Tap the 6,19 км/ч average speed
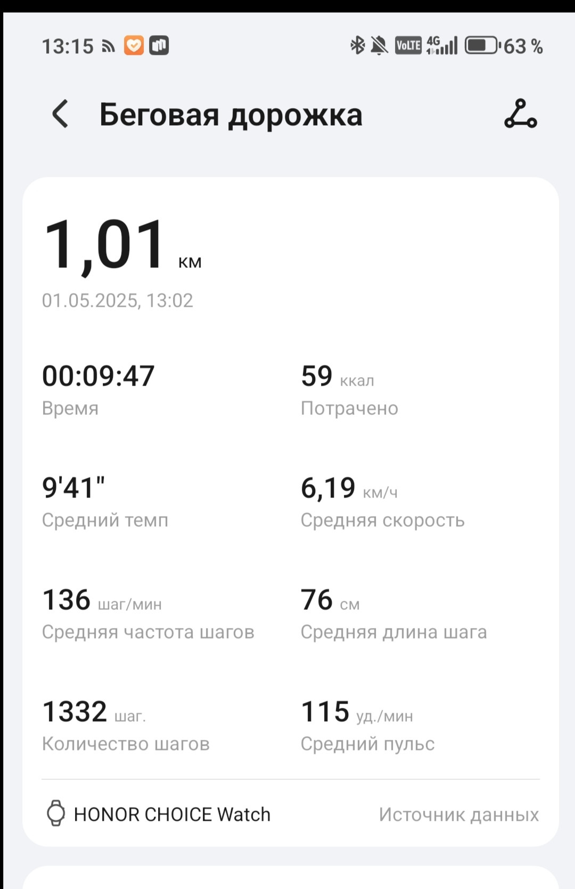Screen dimensions: 575x889 pos(349,488)
